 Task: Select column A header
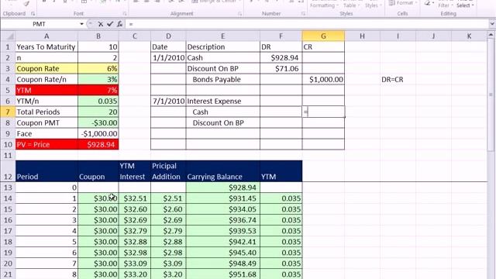coord(46,36)
